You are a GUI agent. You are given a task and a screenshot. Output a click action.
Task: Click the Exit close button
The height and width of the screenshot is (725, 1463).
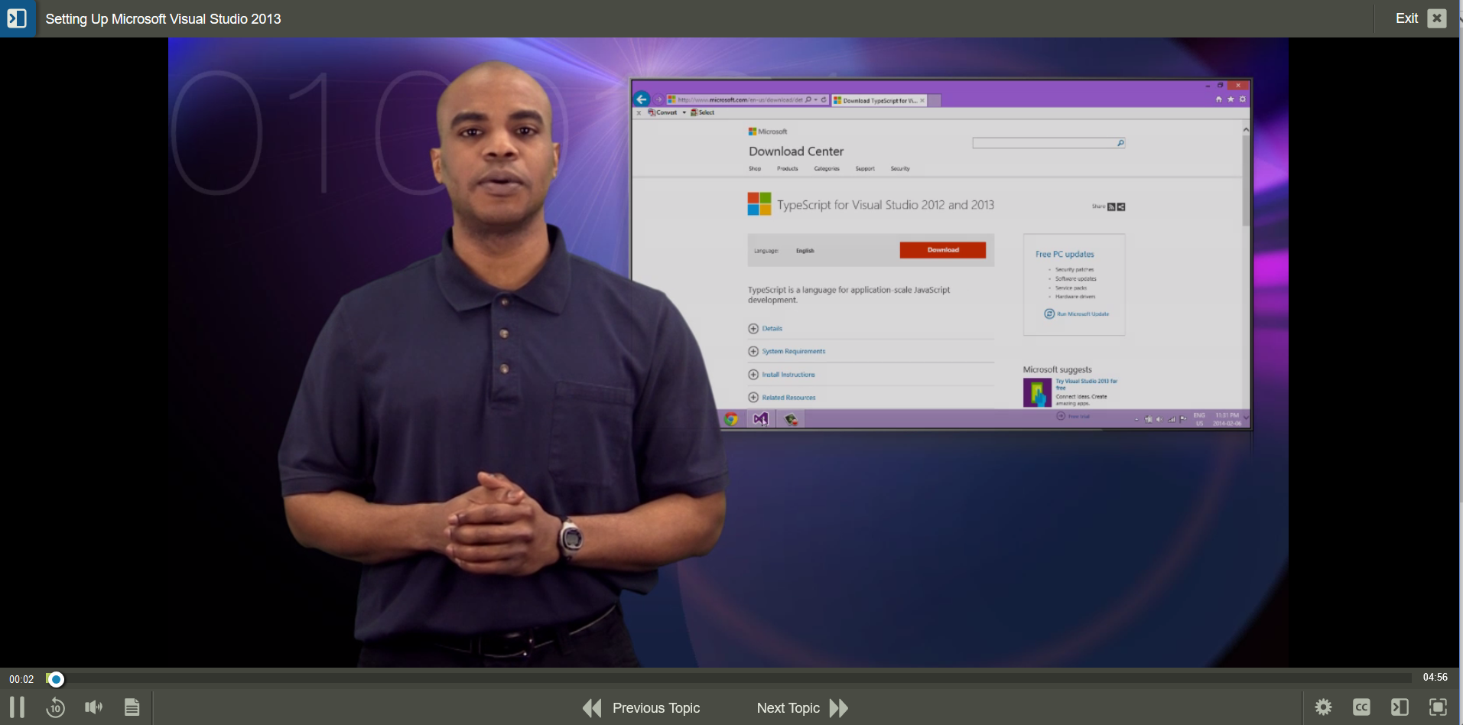point(1437,18)
